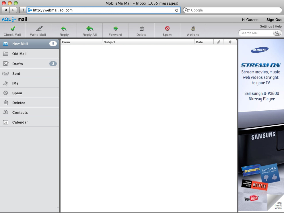Viewport: 284px width, 213px height.
Task: Click the Delete trash can icon
Action: click(x=141, y=29)
